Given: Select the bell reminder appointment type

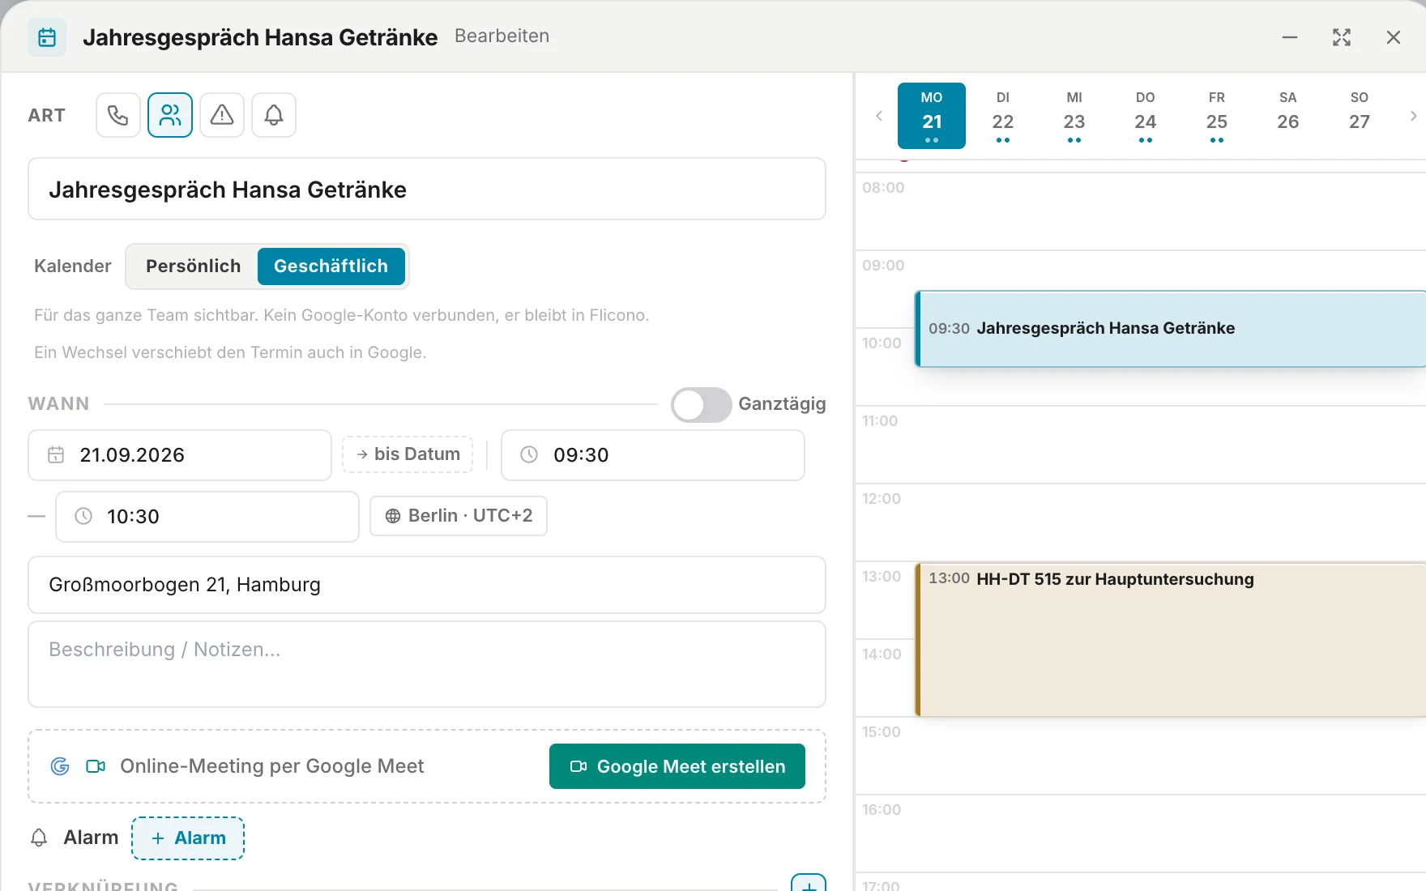Looking at the screenshot, I should (x=274, y=115).
